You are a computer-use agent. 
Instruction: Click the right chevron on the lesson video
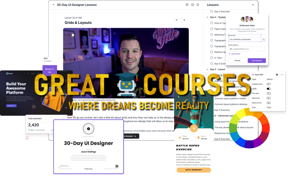tap(187, 63)
